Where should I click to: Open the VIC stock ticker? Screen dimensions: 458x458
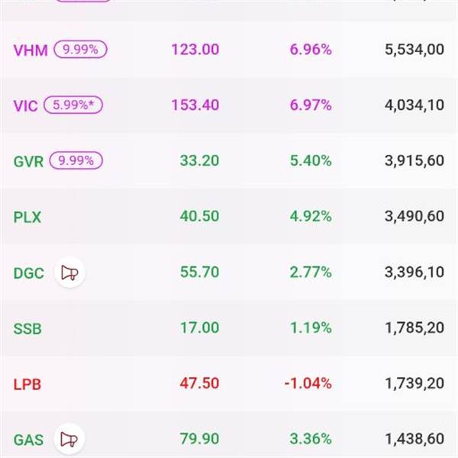click(x=25, y=106)
